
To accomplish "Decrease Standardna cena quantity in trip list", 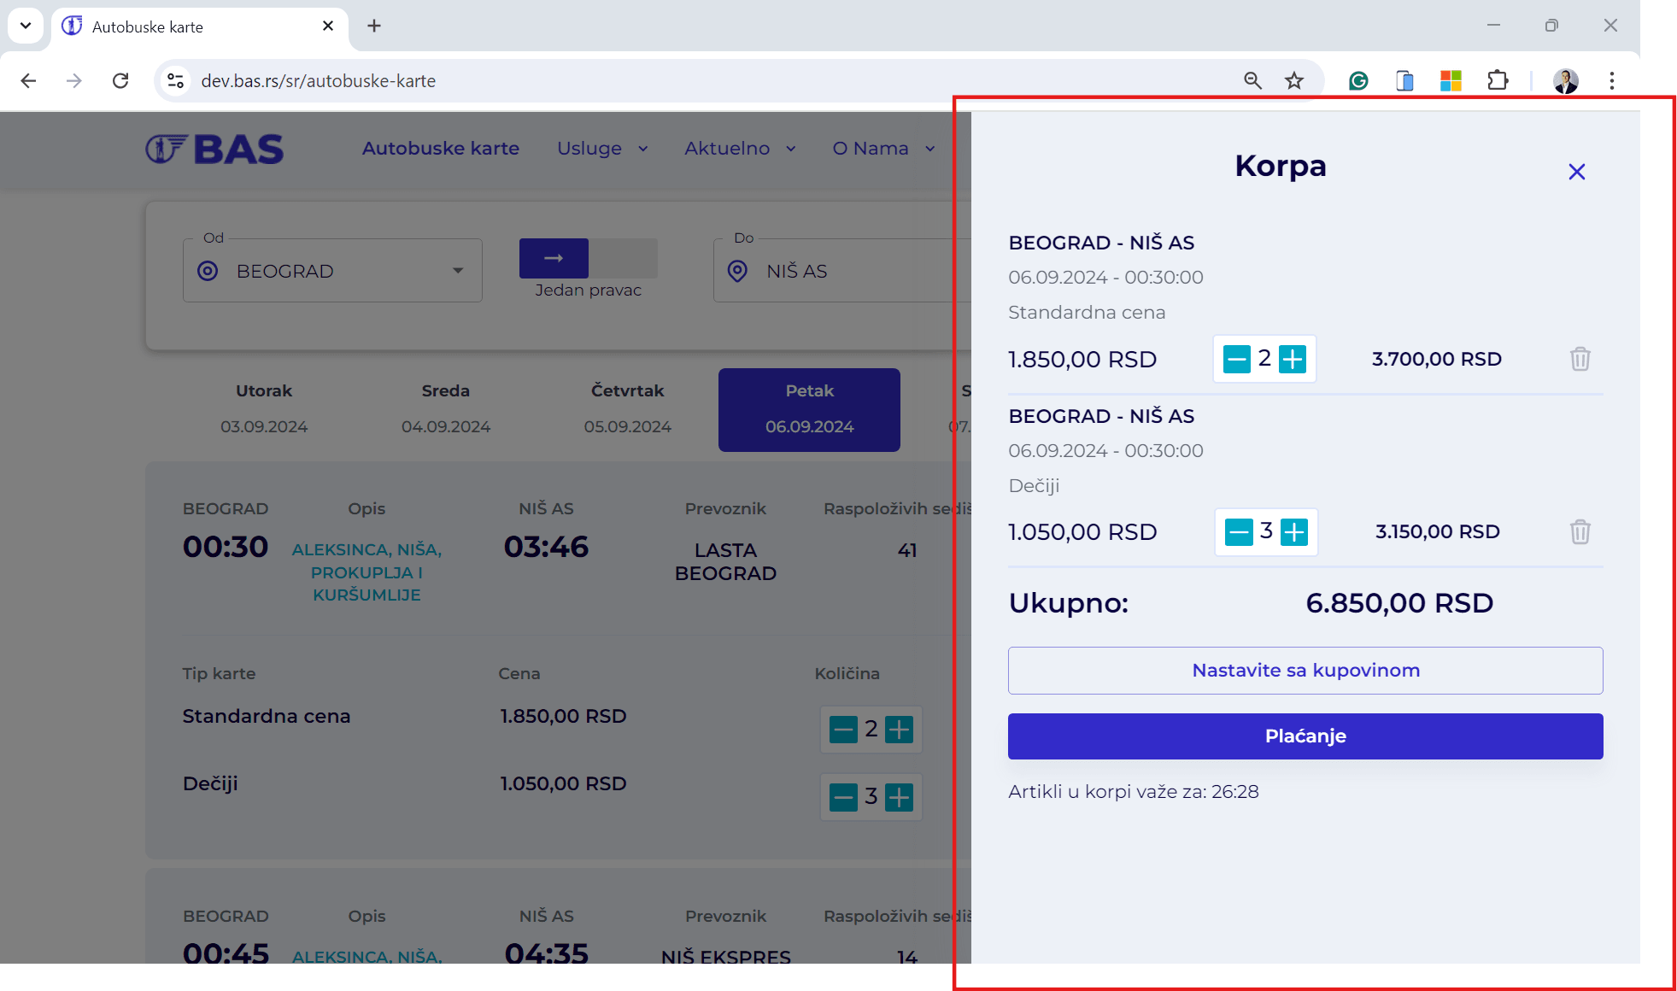I will pyautogui.click(x=843, y=730).
